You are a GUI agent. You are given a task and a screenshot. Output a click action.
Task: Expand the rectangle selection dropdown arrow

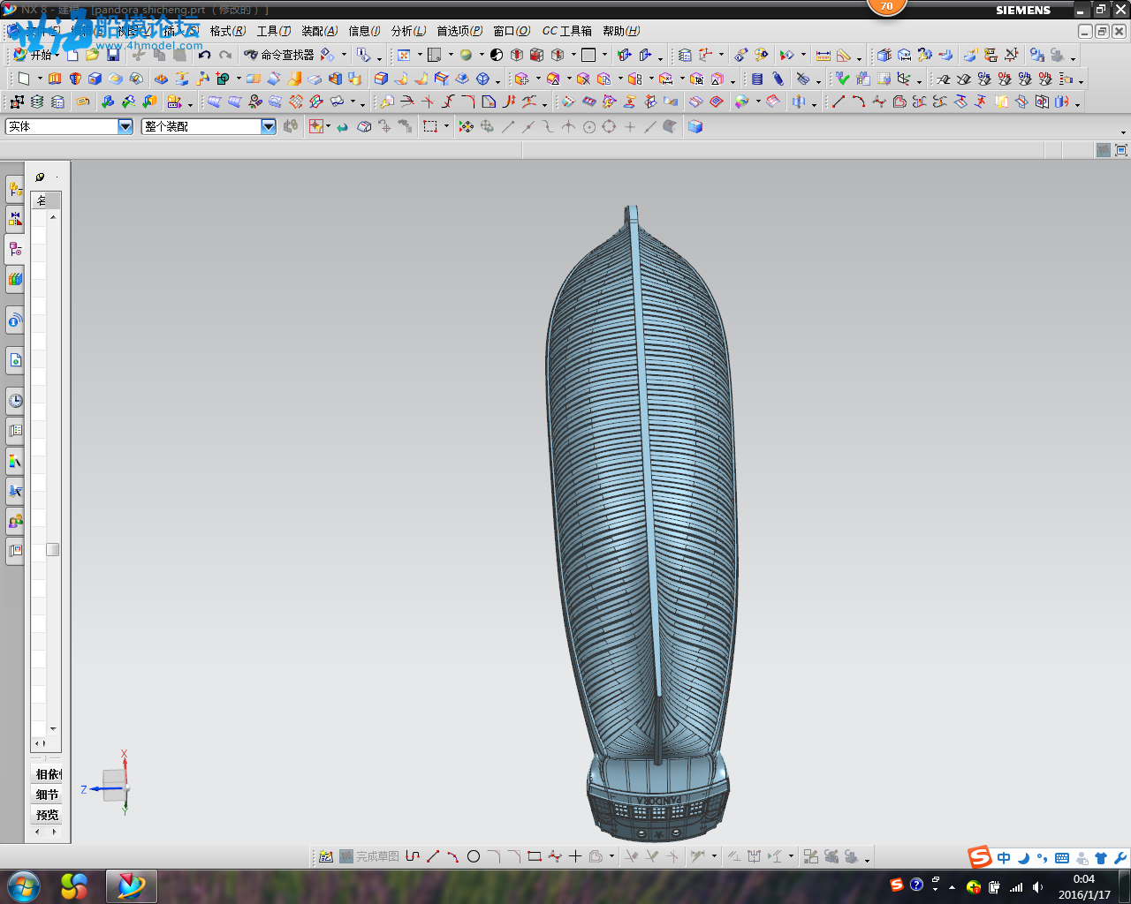[446, 126]
